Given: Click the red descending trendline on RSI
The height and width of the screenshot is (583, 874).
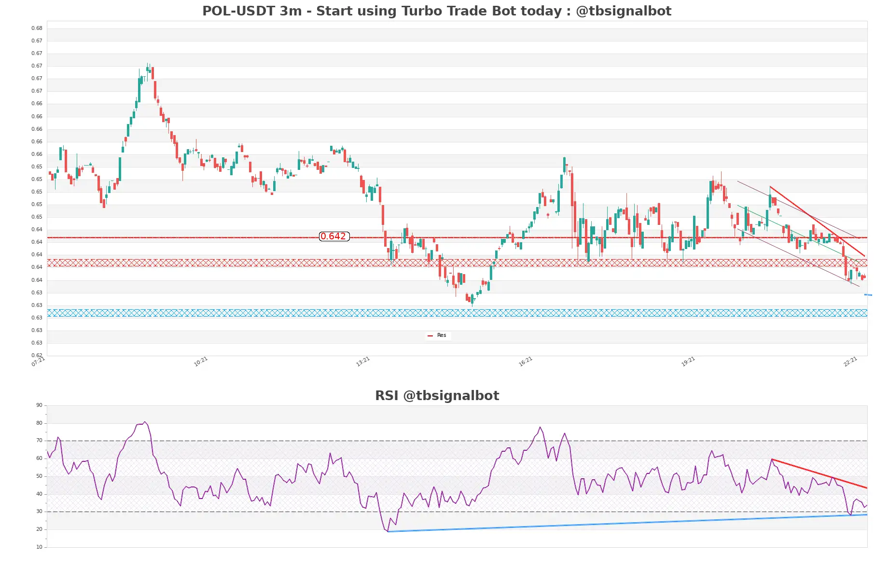Looking at the screenshot, I should pos(819,473).
